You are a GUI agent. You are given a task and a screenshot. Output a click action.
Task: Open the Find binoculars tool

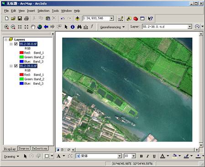pyautogui.click(x=79, y=27)
